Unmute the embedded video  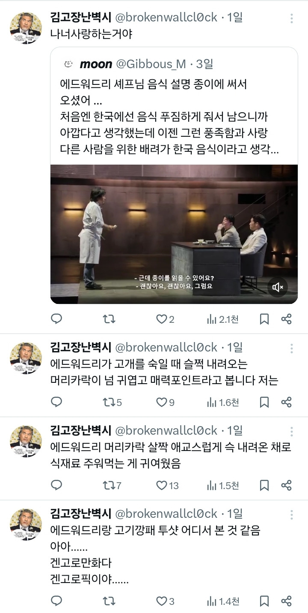point(278,287)
